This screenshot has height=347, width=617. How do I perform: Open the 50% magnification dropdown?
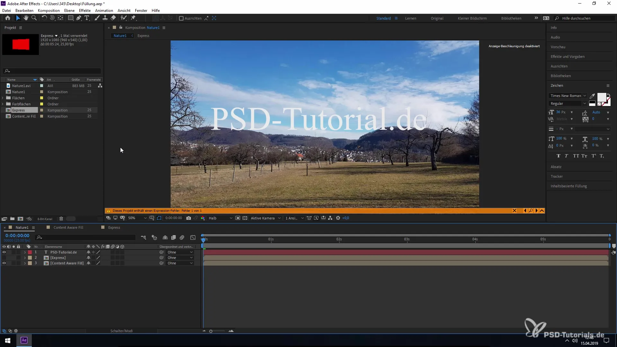[x=137, y=218]
